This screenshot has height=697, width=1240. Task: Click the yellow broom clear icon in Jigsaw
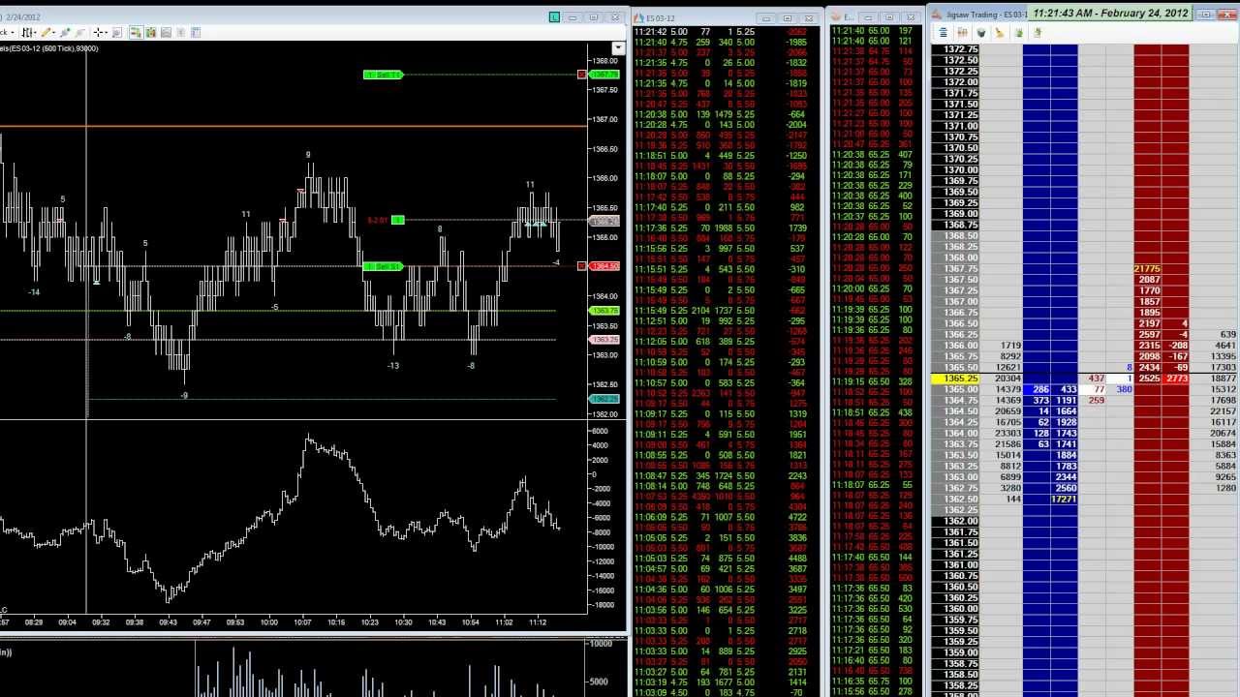pyautogui.click(x=1000, y=33)
